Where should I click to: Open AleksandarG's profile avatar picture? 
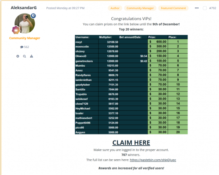[25, 23]
